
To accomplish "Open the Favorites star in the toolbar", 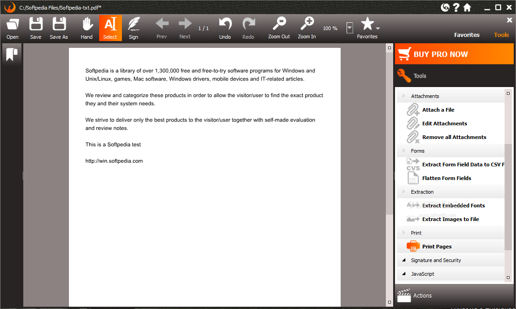I will coord(367,24).
